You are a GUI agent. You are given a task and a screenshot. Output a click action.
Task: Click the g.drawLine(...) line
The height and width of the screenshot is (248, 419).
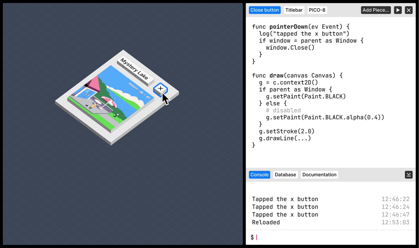click(285, 138)
